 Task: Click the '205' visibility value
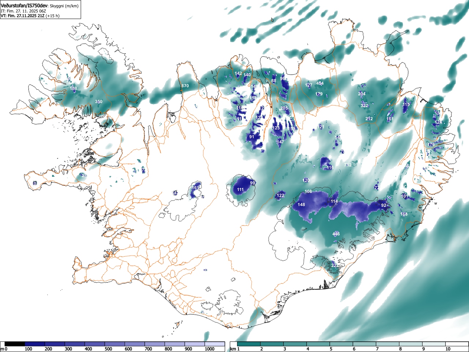point(284,108)
